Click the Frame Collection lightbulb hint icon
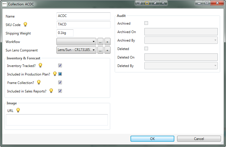The image size is (226, 147). (39, 82)
